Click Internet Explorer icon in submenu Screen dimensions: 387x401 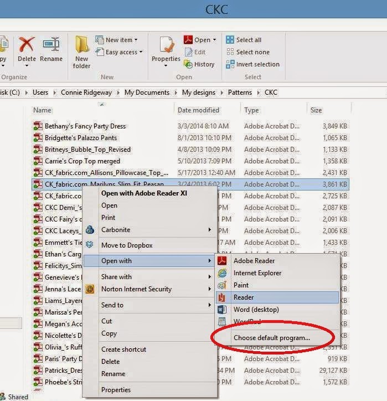pyautogui.click(x=222, y=273)
